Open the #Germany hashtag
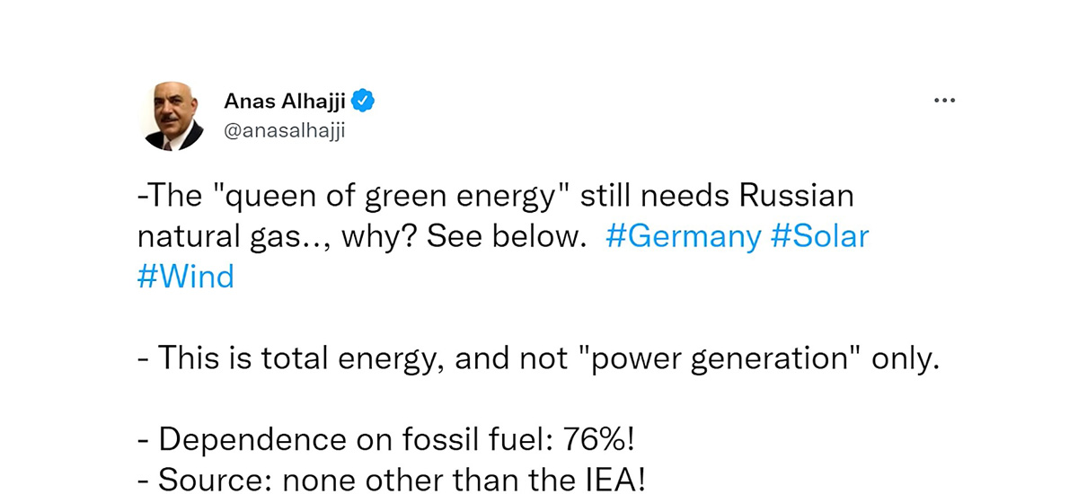The height and width of the screenshot is (494, 1078). [x=684, y=236]
